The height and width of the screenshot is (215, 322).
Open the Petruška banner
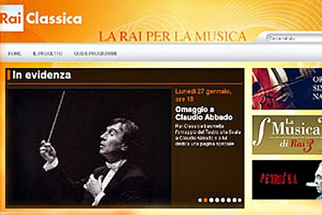click(x=287, y=180)
